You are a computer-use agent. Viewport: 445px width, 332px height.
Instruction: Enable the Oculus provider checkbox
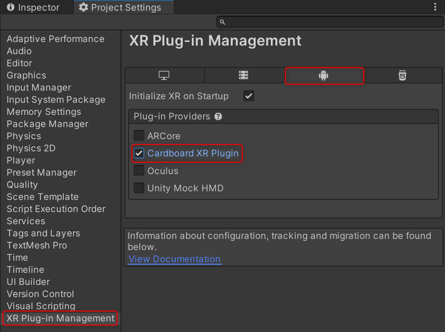point(139,171)
